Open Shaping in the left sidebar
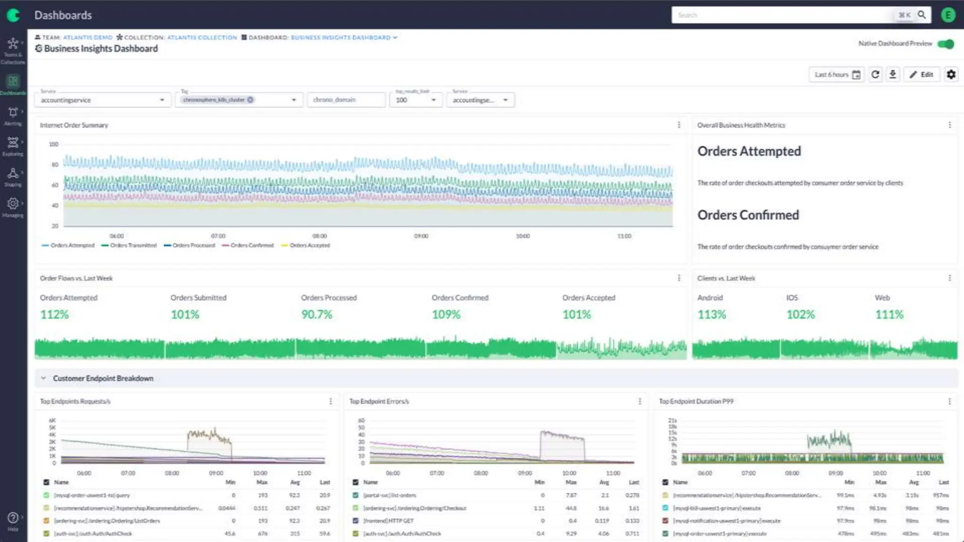The image size is (964, 542). click(x=13, y=177)
